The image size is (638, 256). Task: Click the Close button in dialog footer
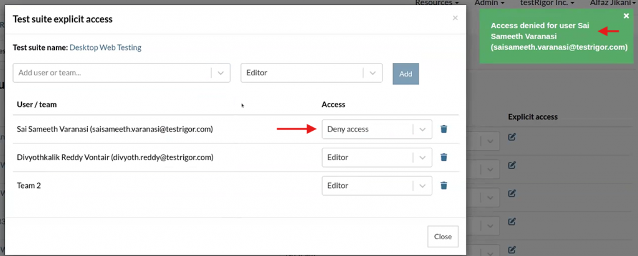(x=442, y=237)
